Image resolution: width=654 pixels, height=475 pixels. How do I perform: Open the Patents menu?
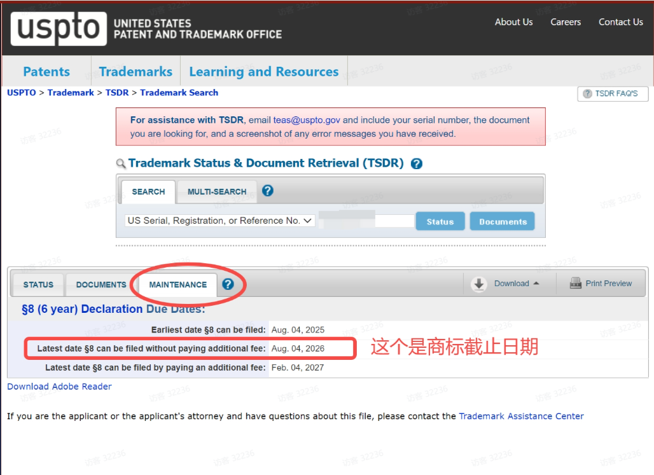pyautogui.click(x=46, y=72)
